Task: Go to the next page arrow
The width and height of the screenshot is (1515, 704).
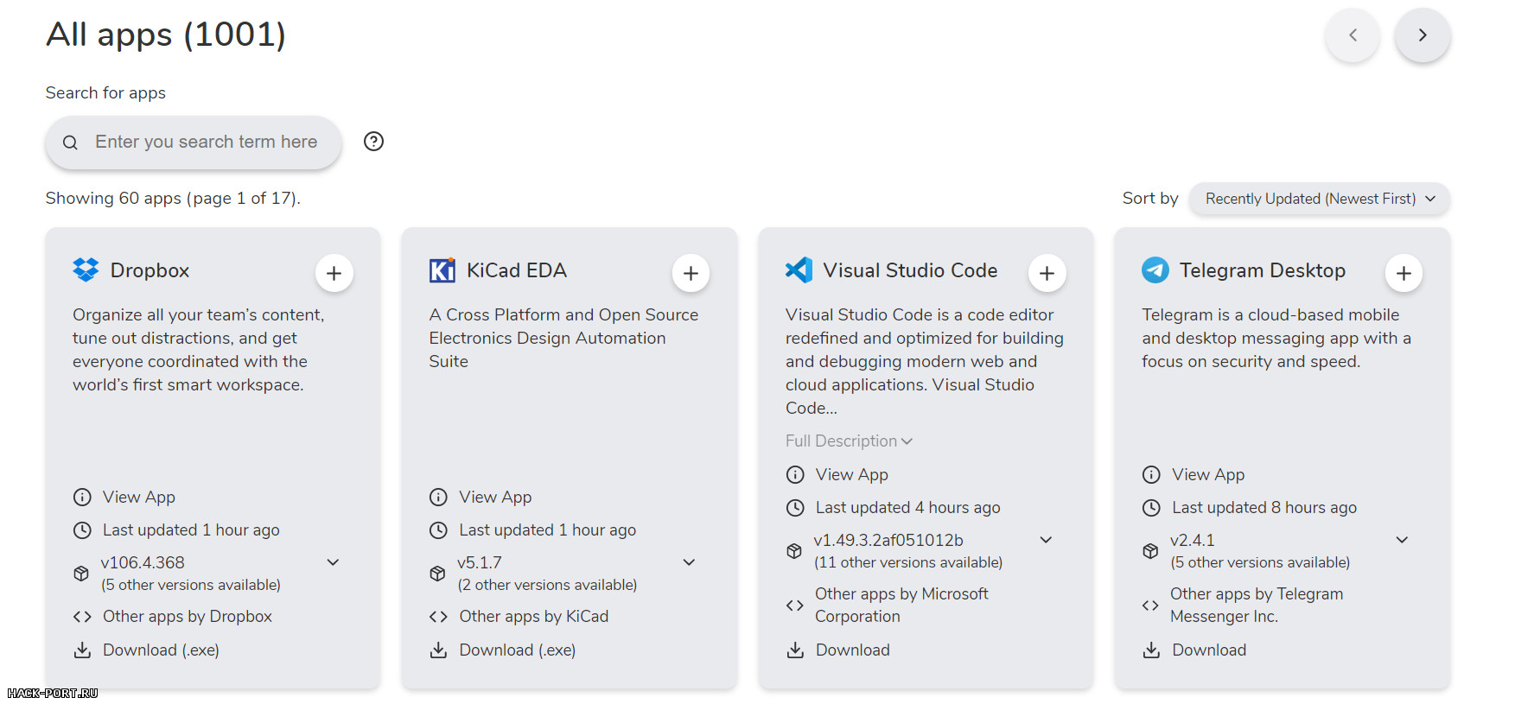Action: click(x=1423, y=35)
